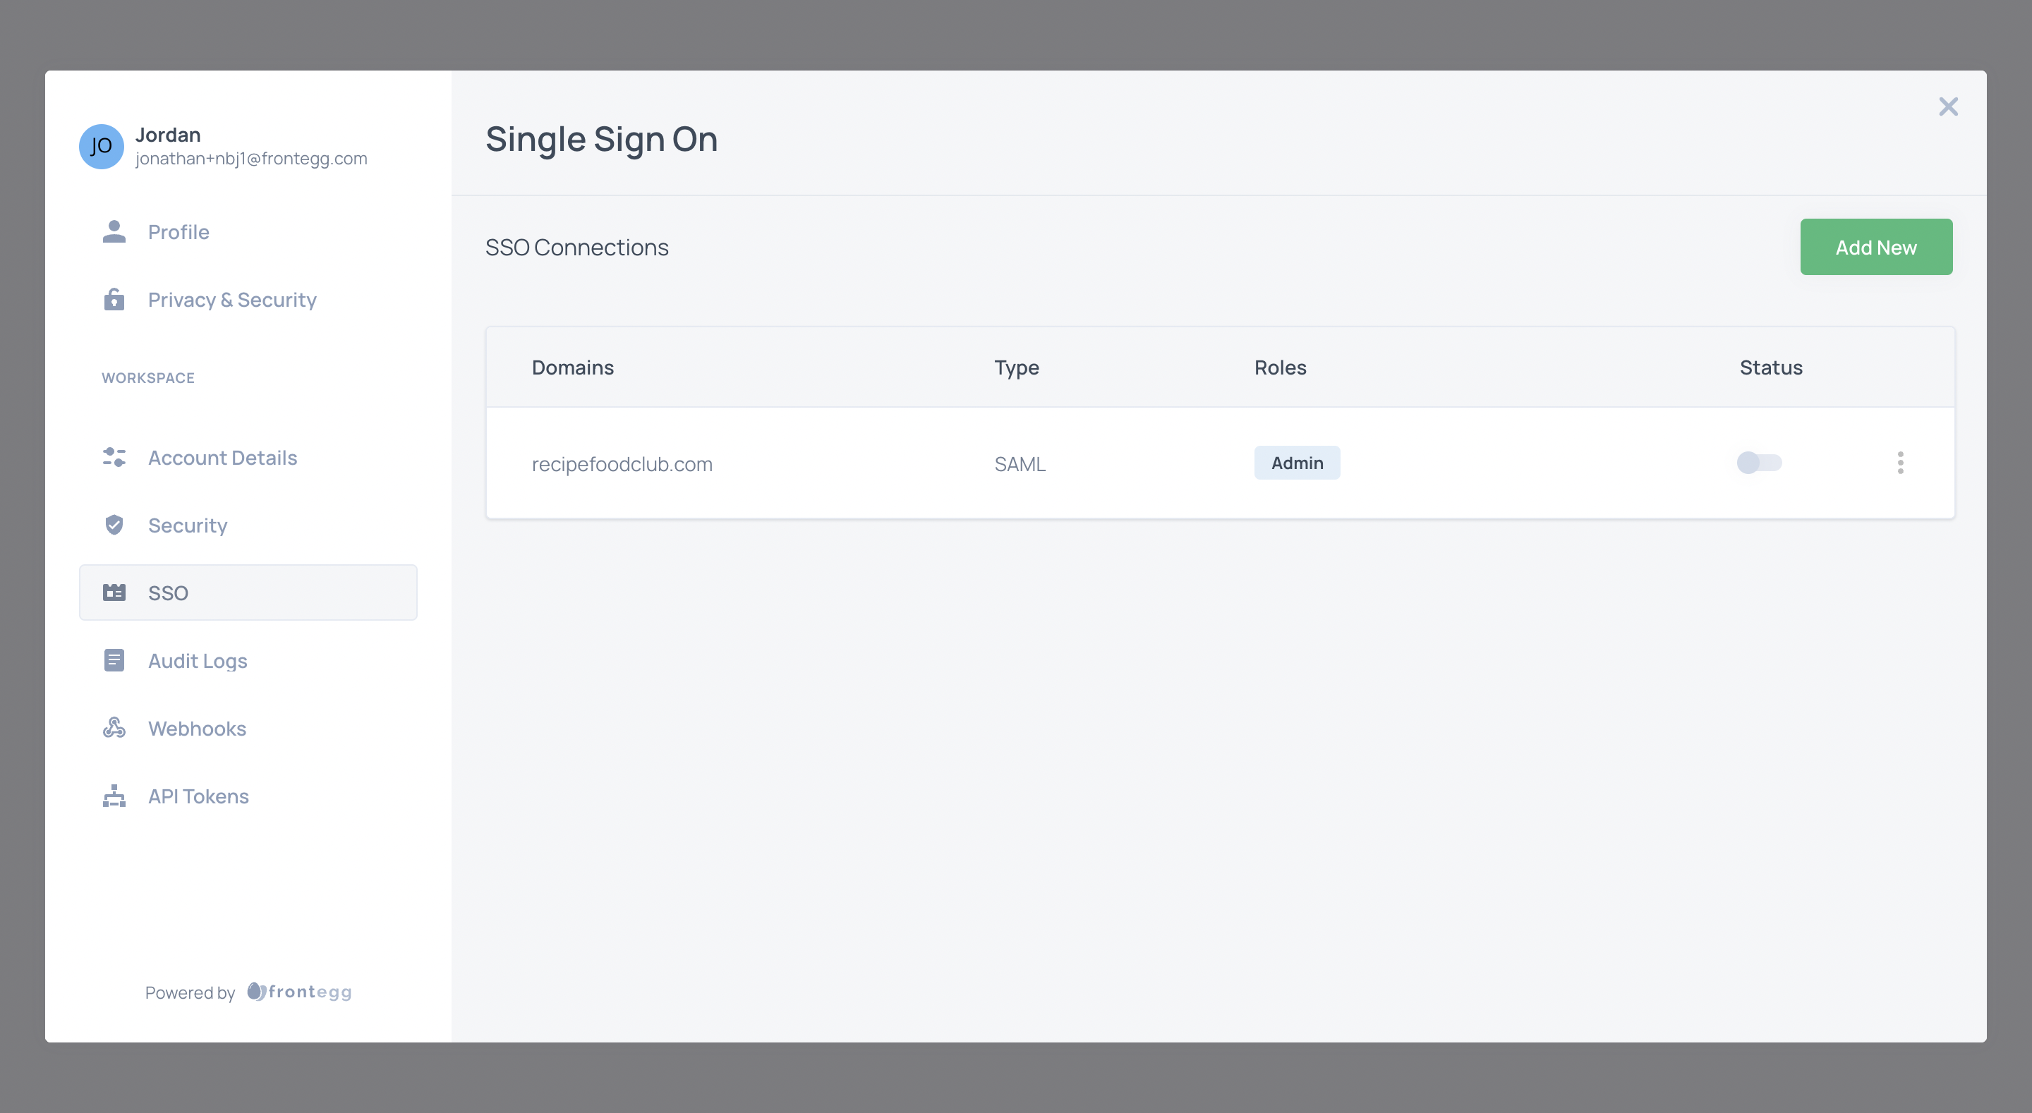This screenshot has width=2032, height=1113.
Task: Enable the recipefoodclub.com SSO status toggle
Action: click(x=1758, y=463)
